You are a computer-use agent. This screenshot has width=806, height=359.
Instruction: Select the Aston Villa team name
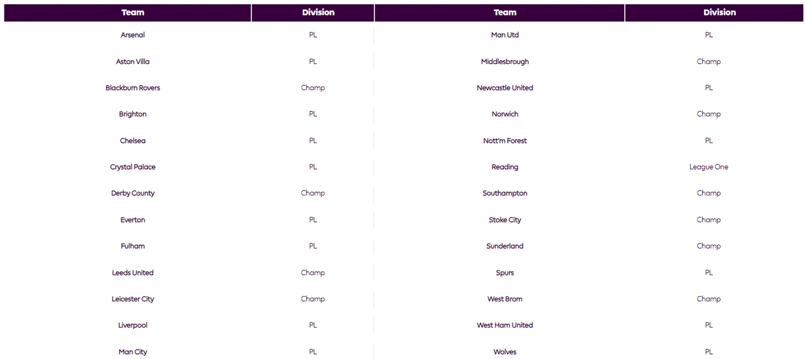pos(133,61)
